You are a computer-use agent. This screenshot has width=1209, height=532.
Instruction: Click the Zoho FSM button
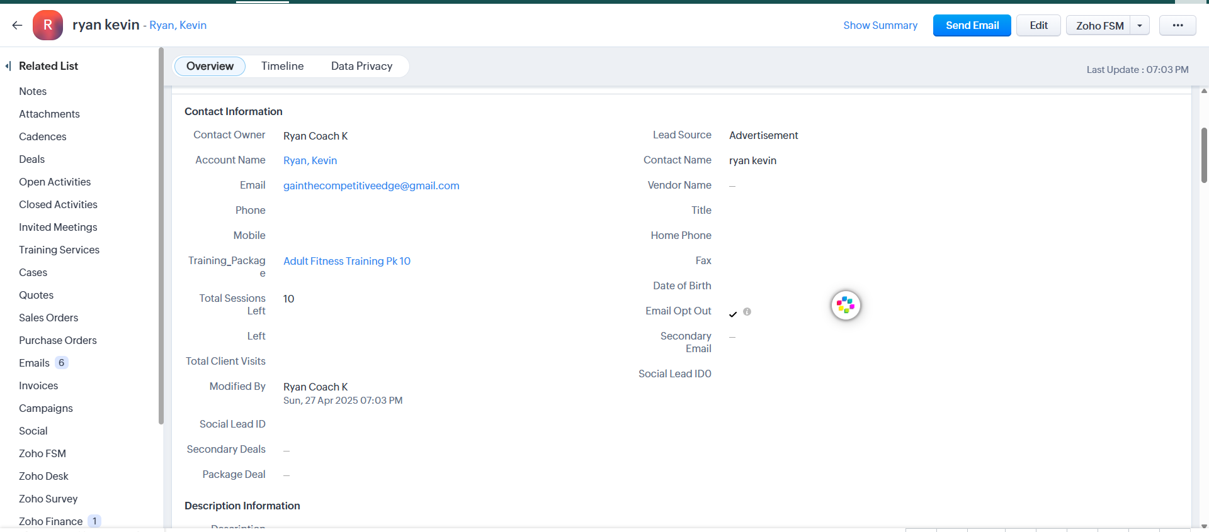1099,26
